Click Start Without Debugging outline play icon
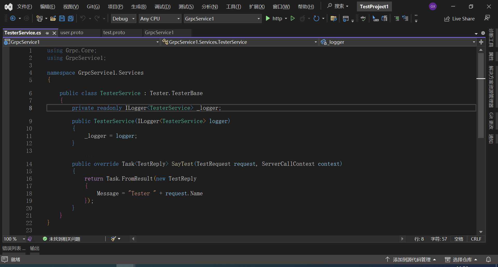This screenshot has width=498, height=267. (x=293, y=18)
